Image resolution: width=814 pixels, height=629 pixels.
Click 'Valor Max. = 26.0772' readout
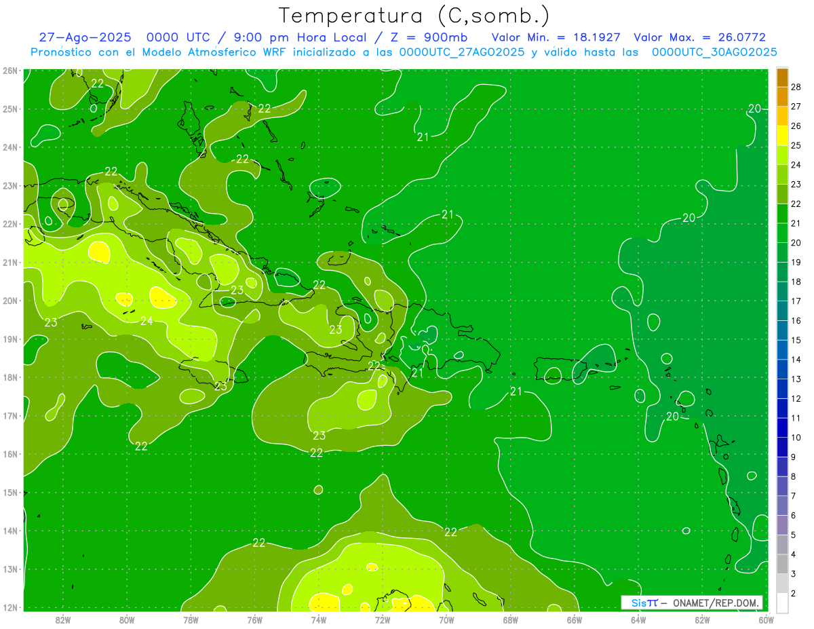coord(699,37)
